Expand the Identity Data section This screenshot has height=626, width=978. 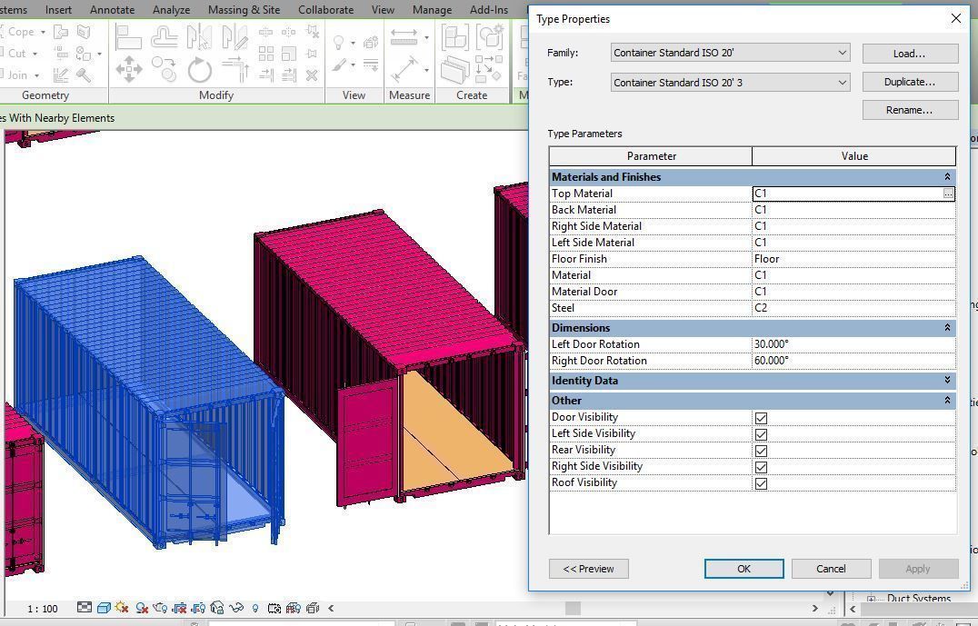[946, 381]
